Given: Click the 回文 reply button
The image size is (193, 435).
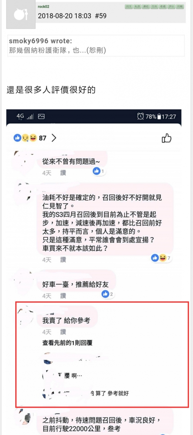Looking at the screenshot, I should click(x=129, y=6).
